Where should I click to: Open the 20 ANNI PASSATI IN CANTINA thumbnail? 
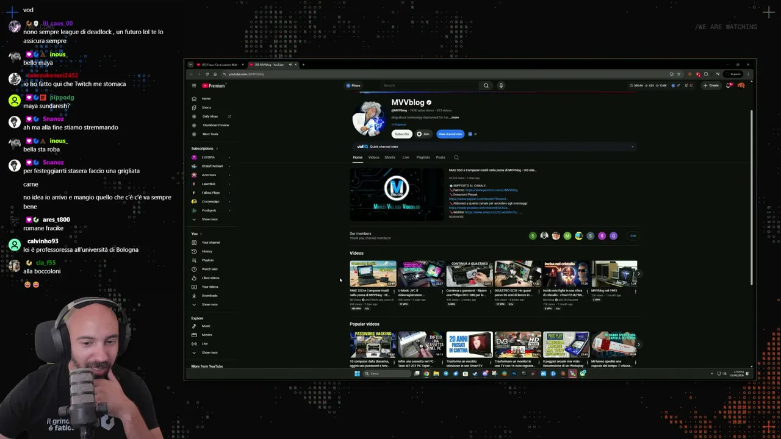click(469, 344)
